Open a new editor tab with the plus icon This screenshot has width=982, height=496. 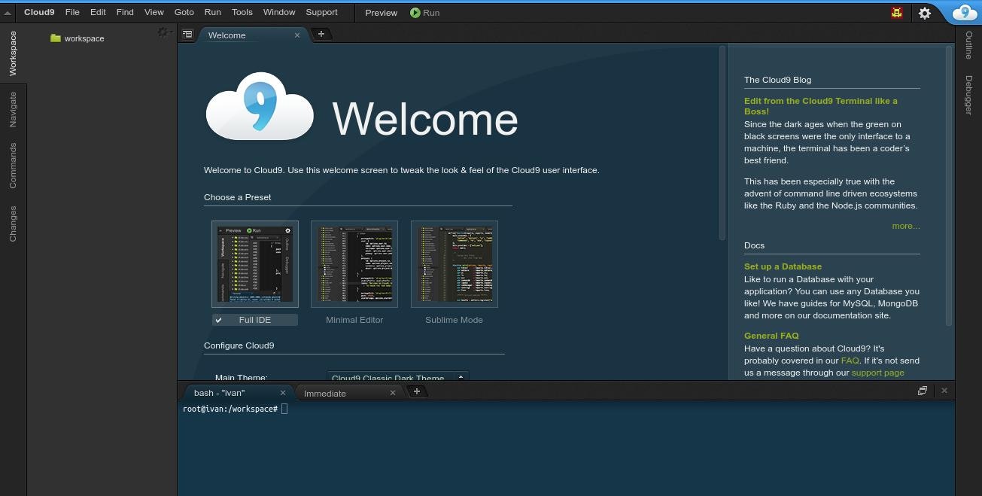[321, 33]
